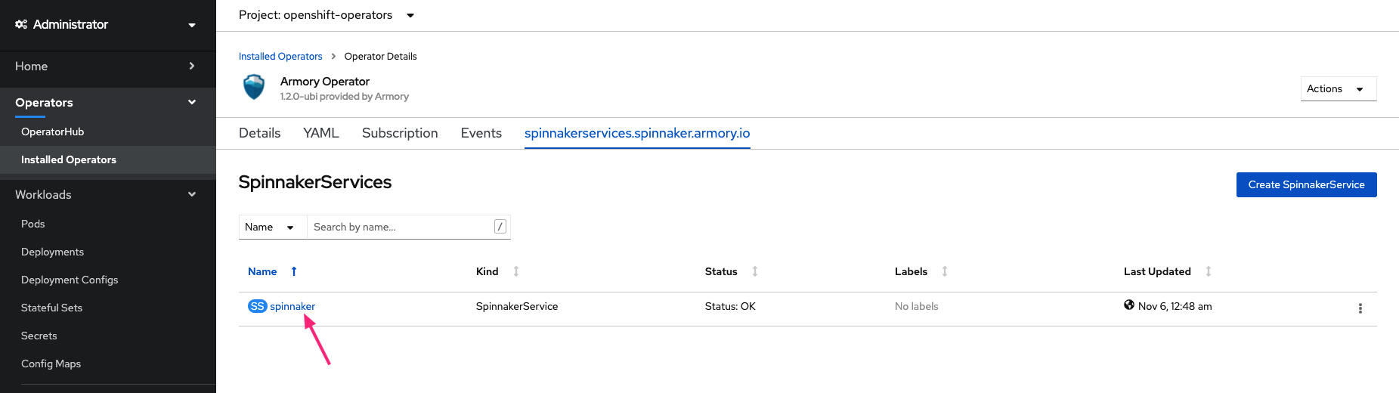Screen dimensions: 1399x393
Task: Expand the Home navigation section
Action: [107, 67]
